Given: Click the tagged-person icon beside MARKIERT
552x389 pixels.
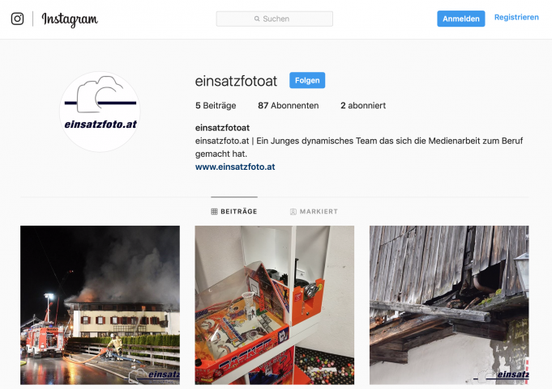Looking at the screenshot, I should pyautogui.click(x=293, y=212).
